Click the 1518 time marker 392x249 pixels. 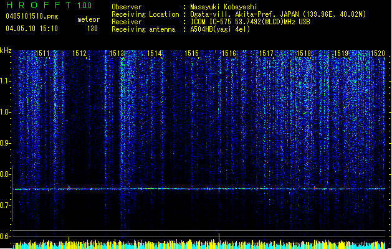304,54
